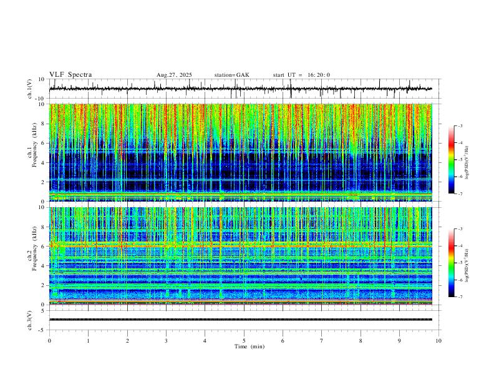The image size is (494, 382).
Task: Click time axis tick label '7'
Action: pos(322,341)
